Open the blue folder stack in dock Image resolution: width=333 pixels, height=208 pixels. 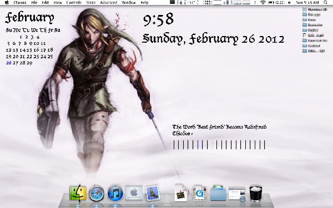pos(218,192)
